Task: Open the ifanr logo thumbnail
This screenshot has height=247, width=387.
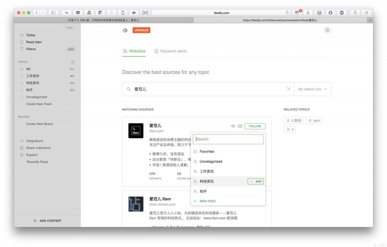Action: pyautogui.click(x=136, y=131)
